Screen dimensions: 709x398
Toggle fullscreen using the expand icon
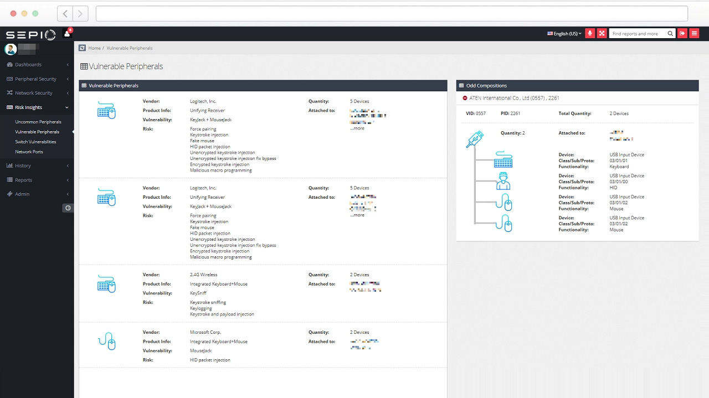[x=602, y=33]
